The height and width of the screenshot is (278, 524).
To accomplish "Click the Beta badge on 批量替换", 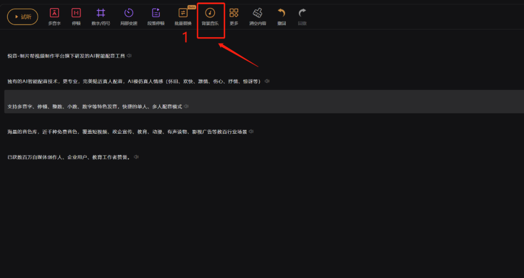I will pyautogui.click(x=192, y=7).
